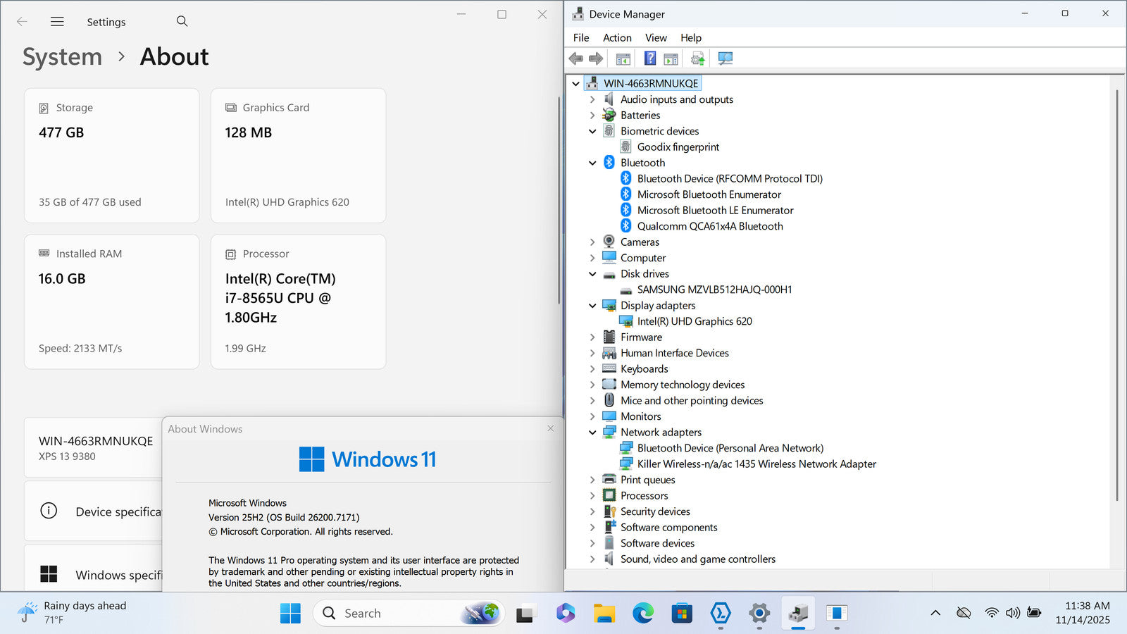Expand the Cameras device category
This screenshot has width=1127, height=634.
click(x=592, y=242)
